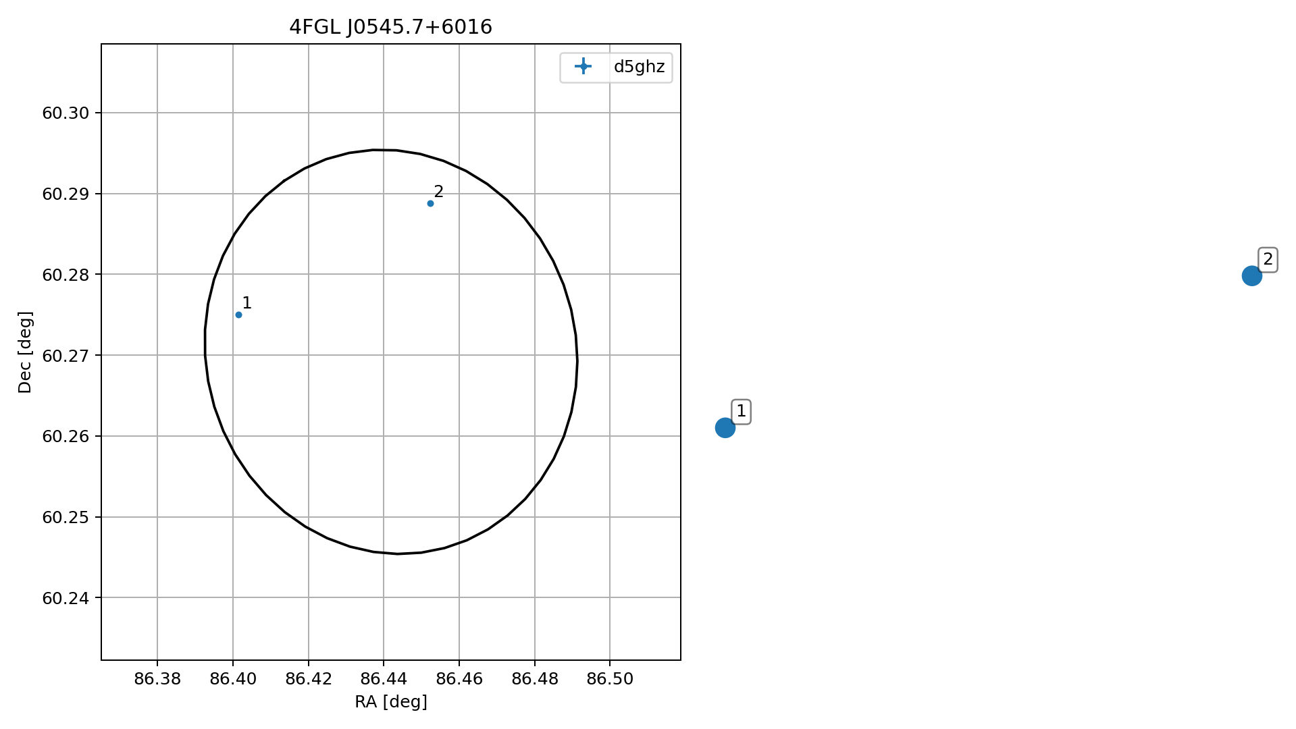This screenshot has height=729, width=1296.
Task: Click the 60.25 y-axis tick label
Action: click(66, 518)
